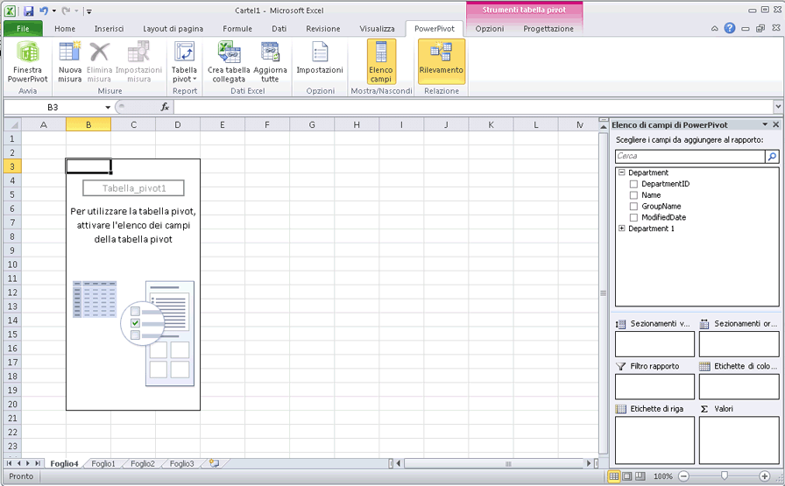Open the Tabella pivot dropdown

coord(184,61)
